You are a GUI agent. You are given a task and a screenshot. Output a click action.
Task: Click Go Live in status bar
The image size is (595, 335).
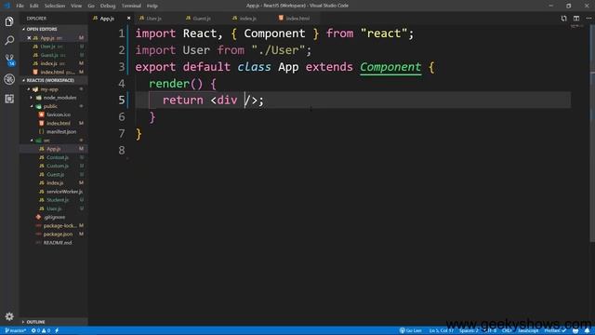coord(411,331)
